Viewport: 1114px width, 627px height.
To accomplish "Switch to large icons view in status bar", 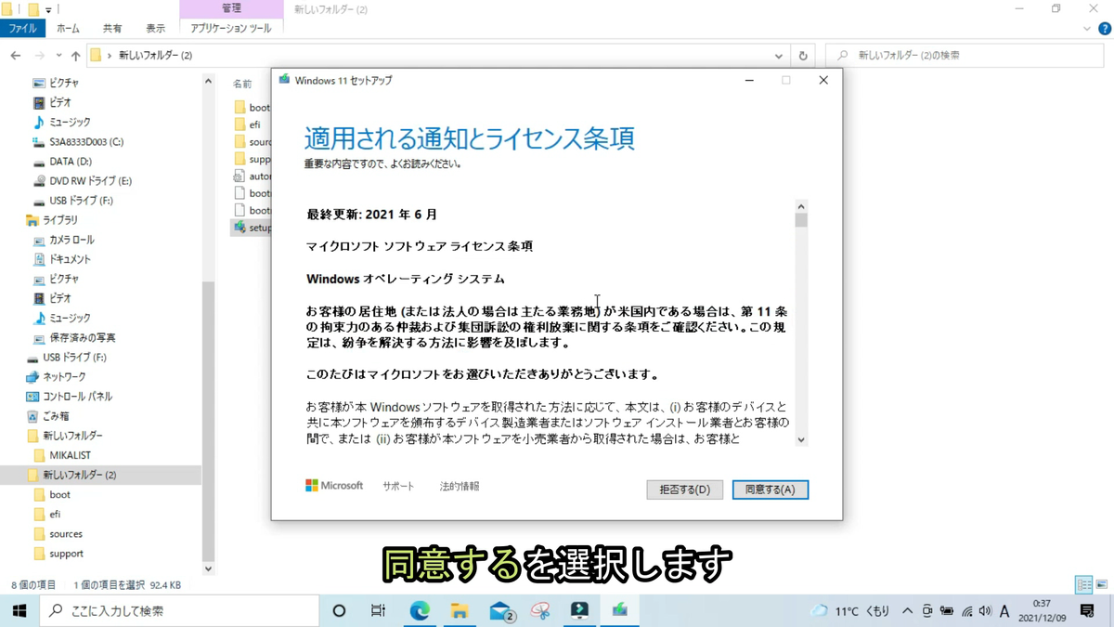I will pos(1102,585).
